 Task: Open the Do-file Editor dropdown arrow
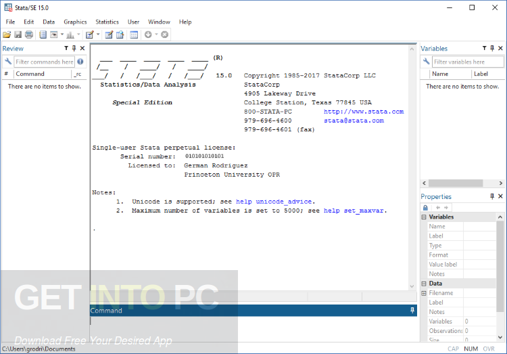[x=98, y=35]
